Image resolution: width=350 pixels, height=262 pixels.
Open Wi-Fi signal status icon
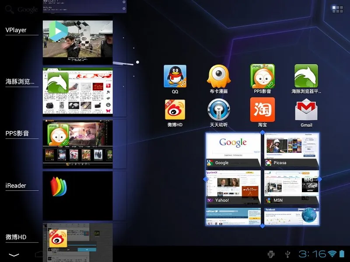[x=332, y=254]
